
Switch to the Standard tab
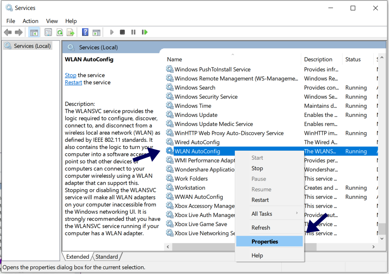point(107,257)
